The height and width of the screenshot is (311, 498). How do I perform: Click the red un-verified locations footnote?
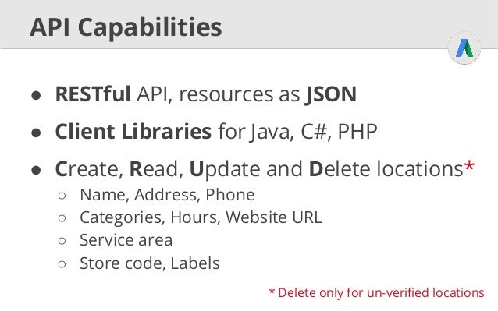[x=376, y=292]
